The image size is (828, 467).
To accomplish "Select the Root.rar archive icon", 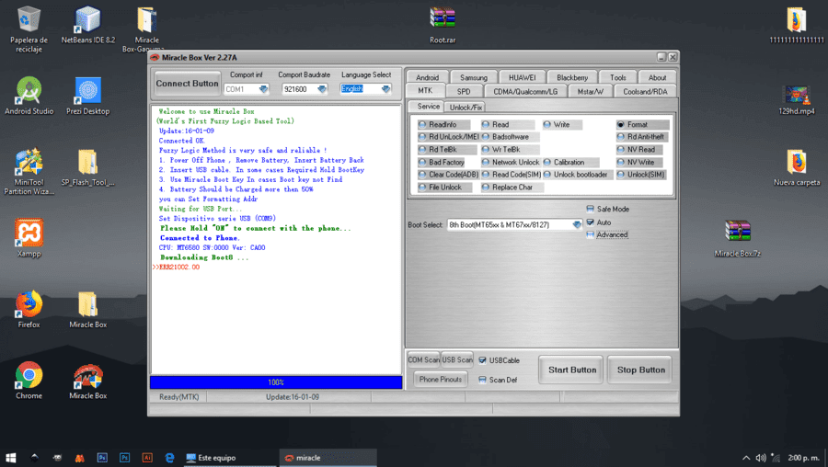I will click(442, 25).
